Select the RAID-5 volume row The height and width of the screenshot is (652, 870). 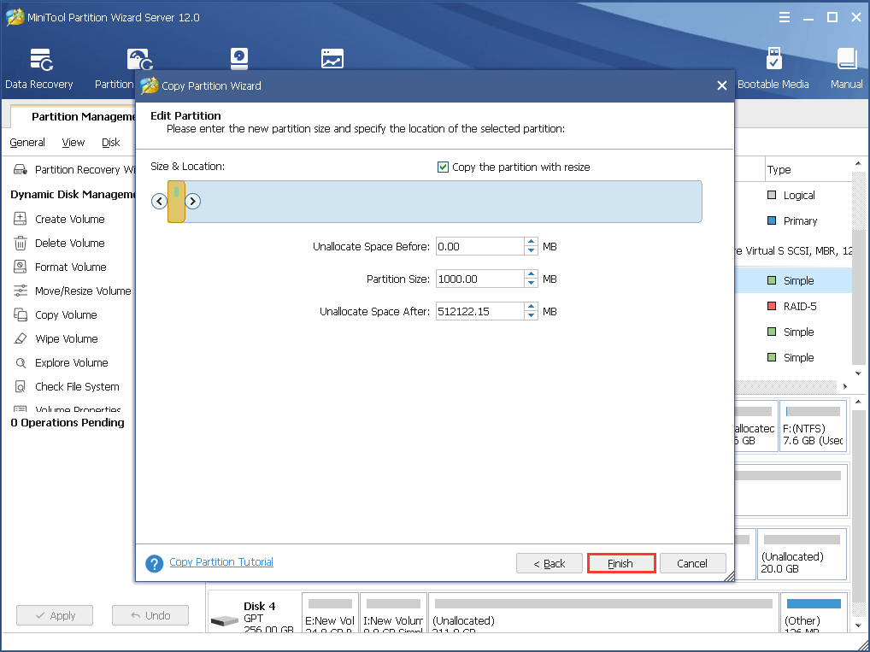[793, 306]
